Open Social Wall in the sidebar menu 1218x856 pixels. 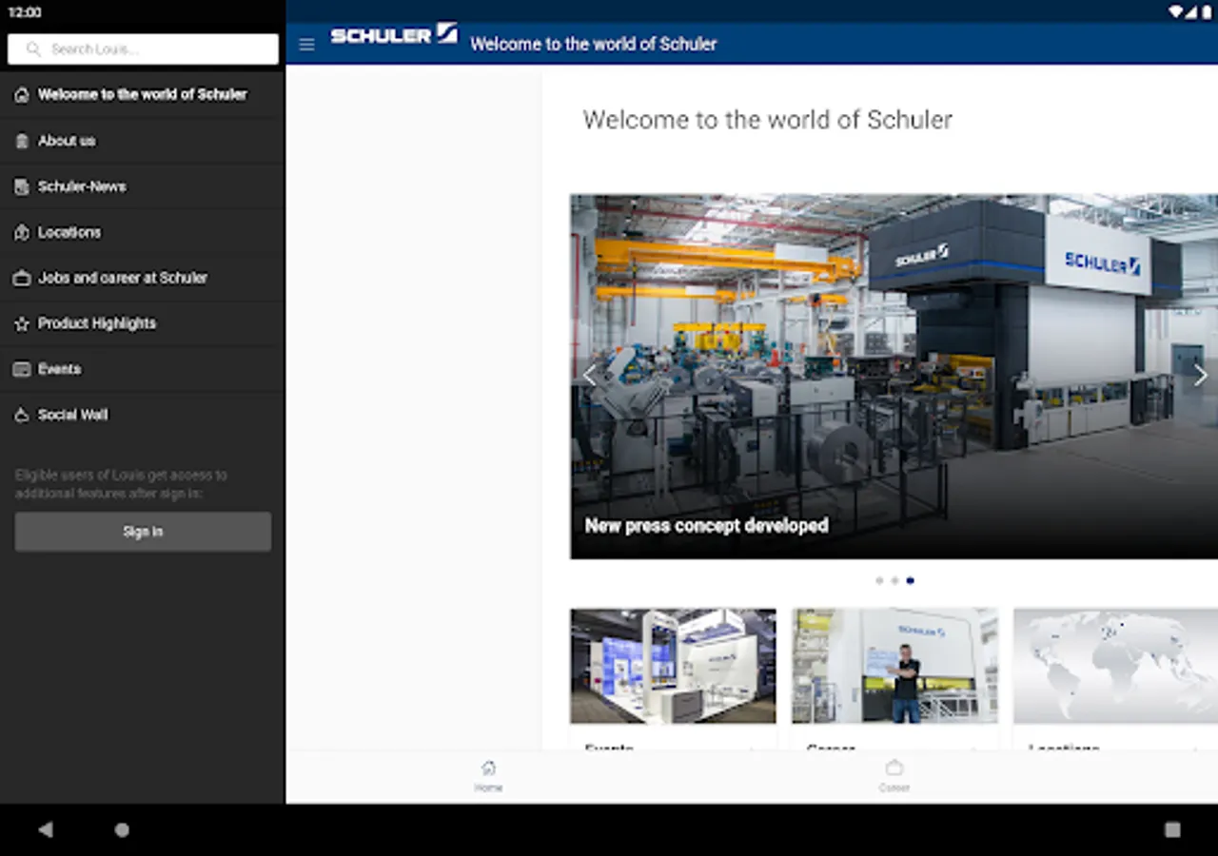coord(143,415)
